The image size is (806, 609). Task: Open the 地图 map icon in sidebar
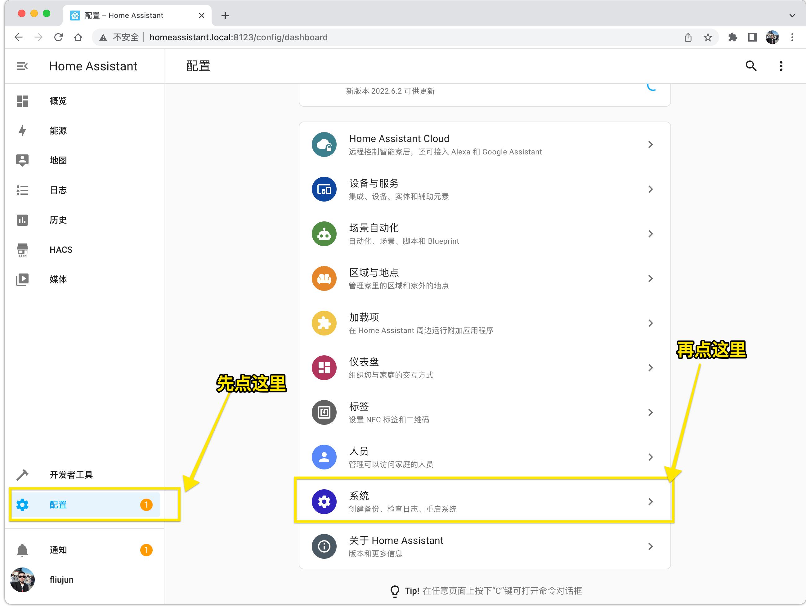(22, 160)
